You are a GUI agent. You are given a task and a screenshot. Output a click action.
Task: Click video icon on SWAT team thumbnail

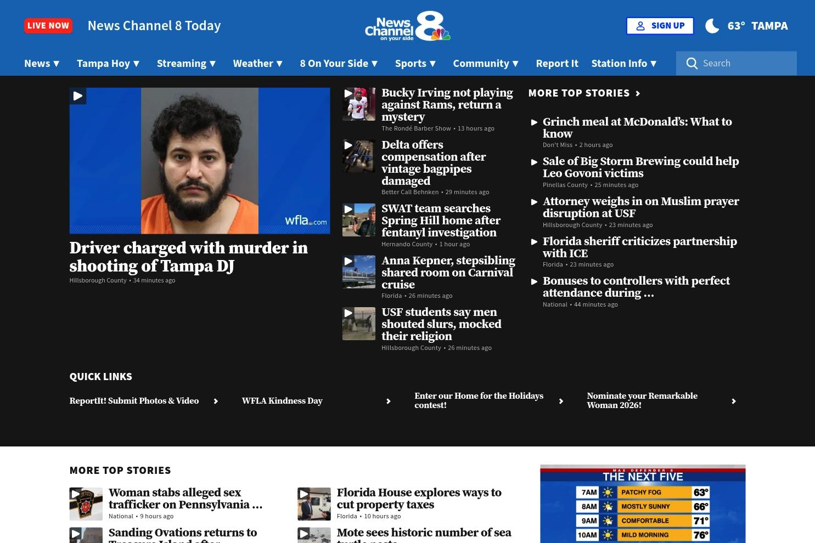348,209
